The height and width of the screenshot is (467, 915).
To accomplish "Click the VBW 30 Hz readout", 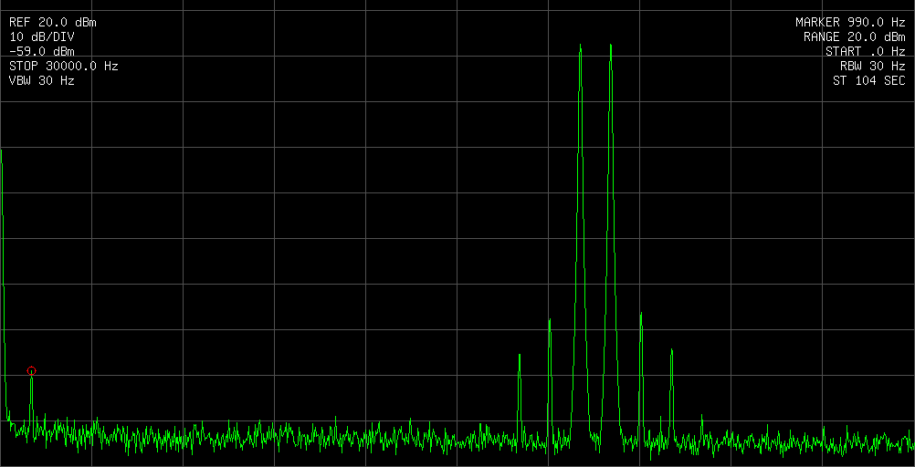I will (x=42, y=81).
